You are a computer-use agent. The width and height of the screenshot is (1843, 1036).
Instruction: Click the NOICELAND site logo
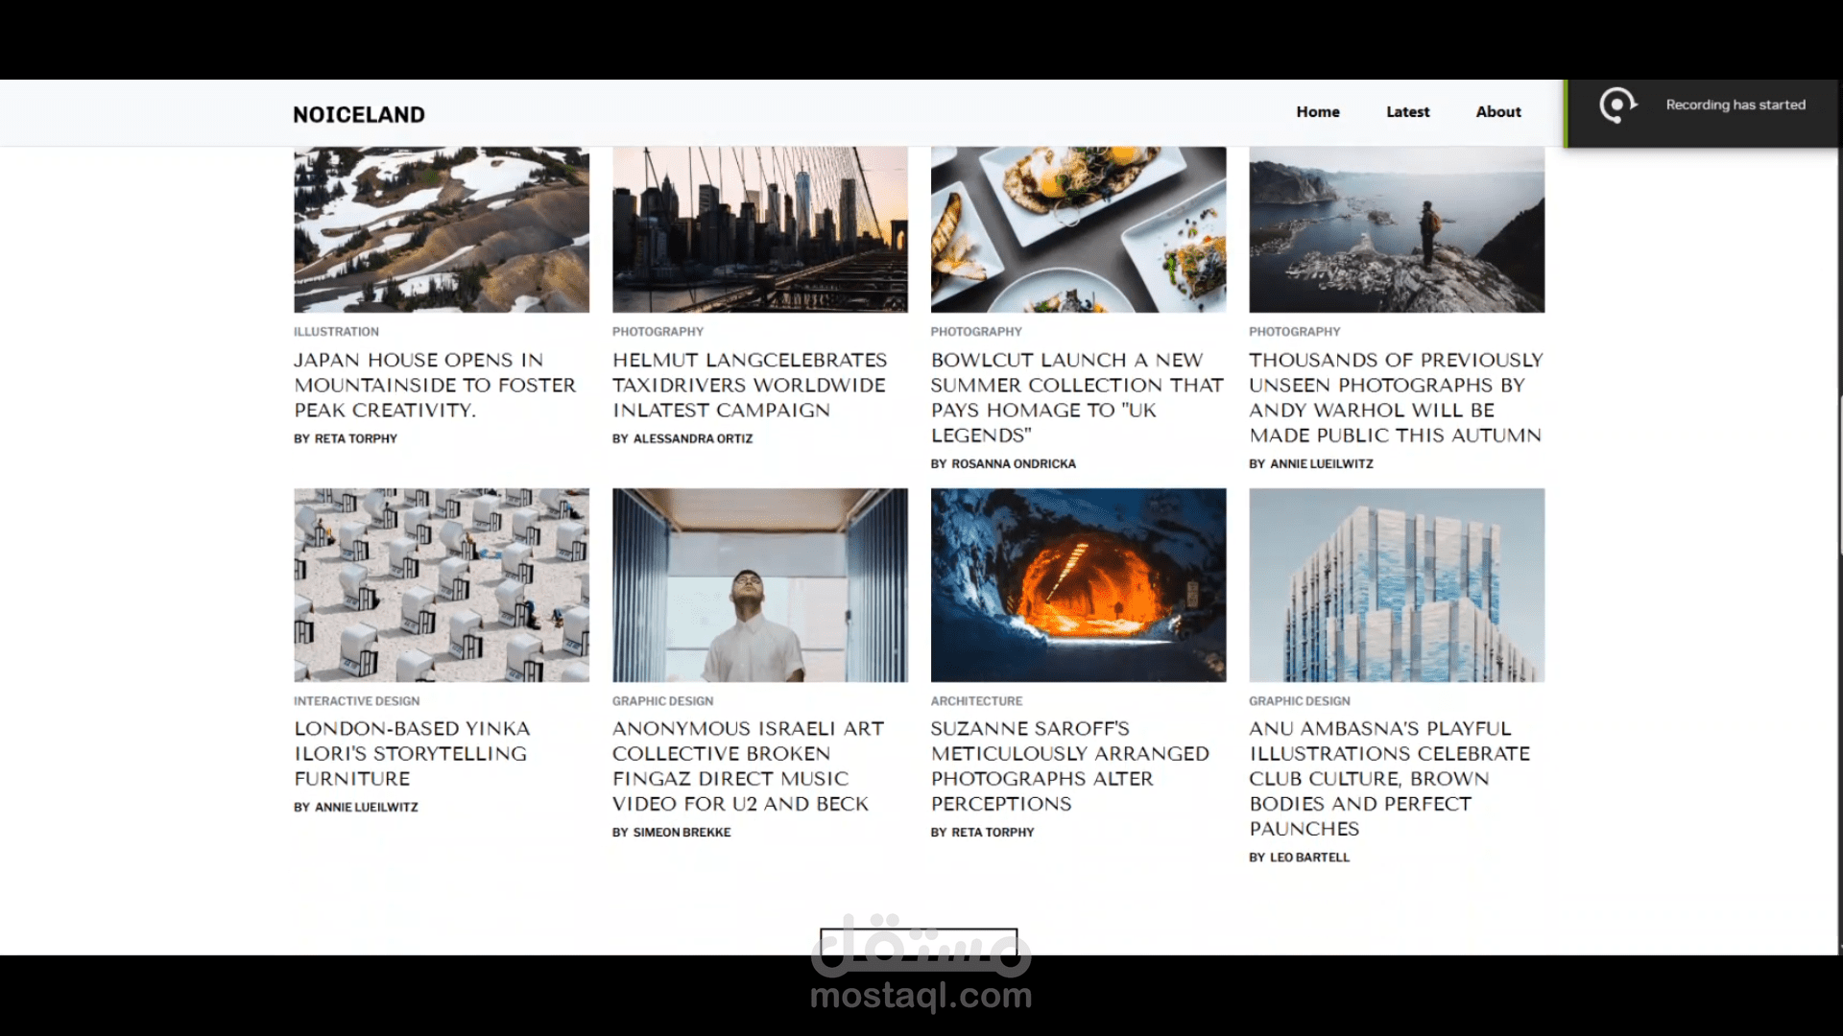point(358,114)
